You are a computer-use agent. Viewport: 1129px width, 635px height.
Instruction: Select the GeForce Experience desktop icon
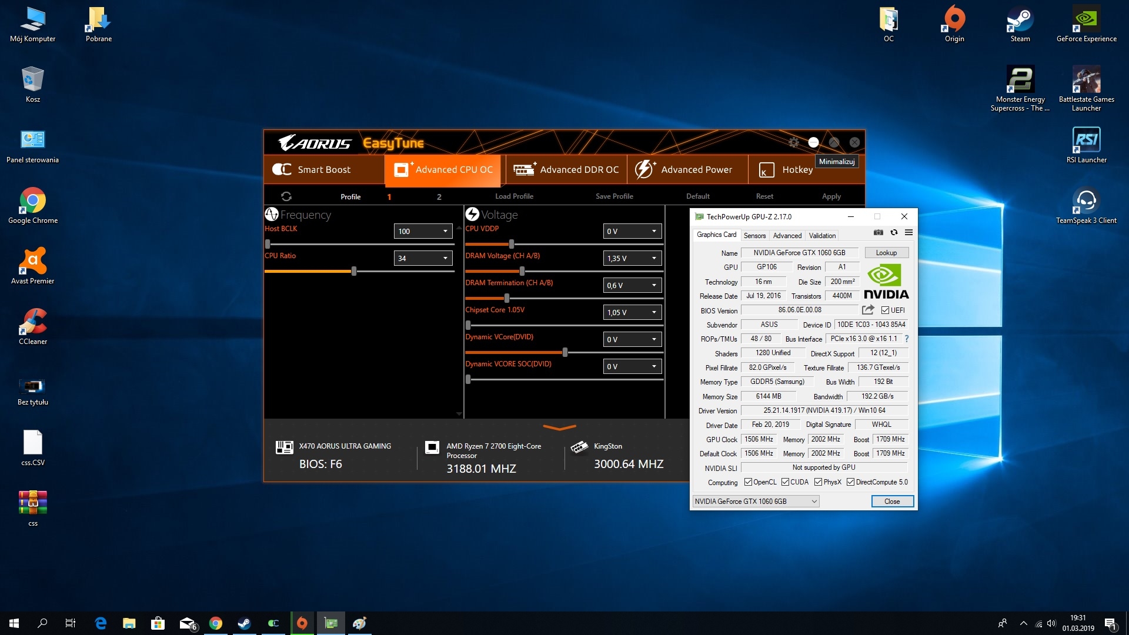tap(1086, 25)
